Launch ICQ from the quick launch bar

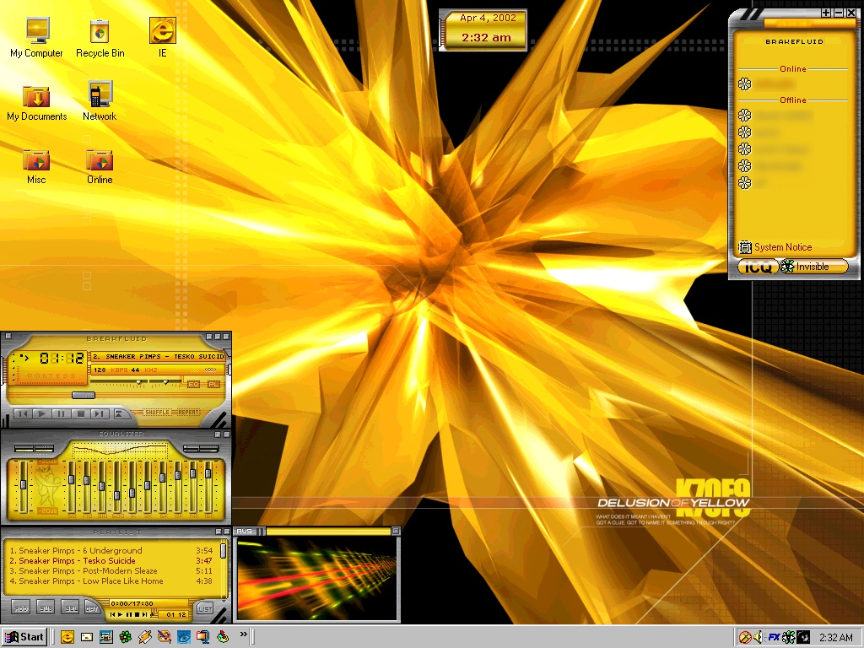125,637
